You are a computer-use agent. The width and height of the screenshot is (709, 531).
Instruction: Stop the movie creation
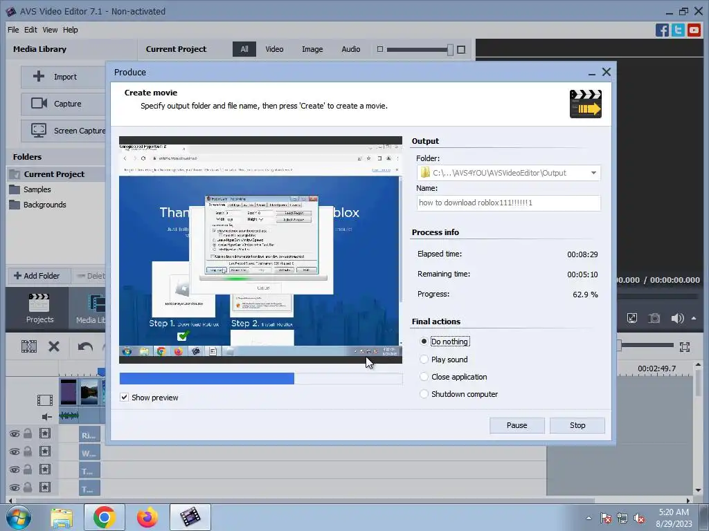(x=577, y=425)
